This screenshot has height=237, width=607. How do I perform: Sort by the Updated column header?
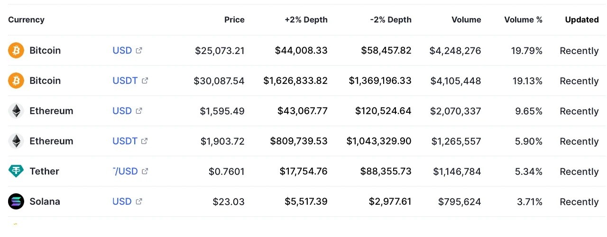pos(582,20)
